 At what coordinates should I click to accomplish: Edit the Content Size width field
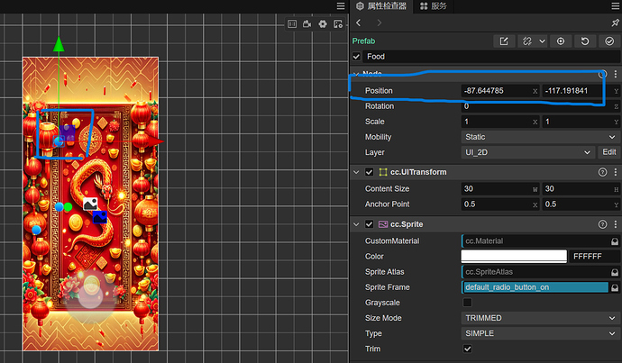(499, 189)
